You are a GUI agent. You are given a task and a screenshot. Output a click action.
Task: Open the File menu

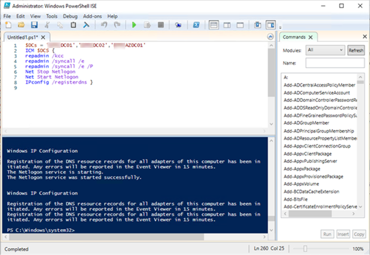(x=7, y=16)
